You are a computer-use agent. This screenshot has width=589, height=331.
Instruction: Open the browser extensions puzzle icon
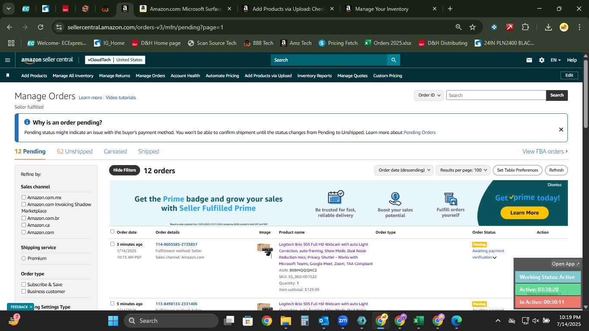coord(525,27)
